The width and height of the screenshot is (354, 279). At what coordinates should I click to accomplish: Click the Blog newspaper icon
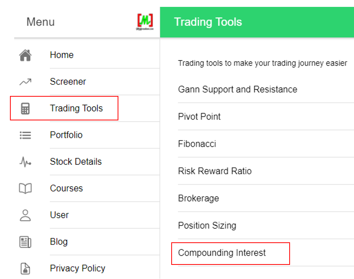pyautogui.click(x=25, y=242)
